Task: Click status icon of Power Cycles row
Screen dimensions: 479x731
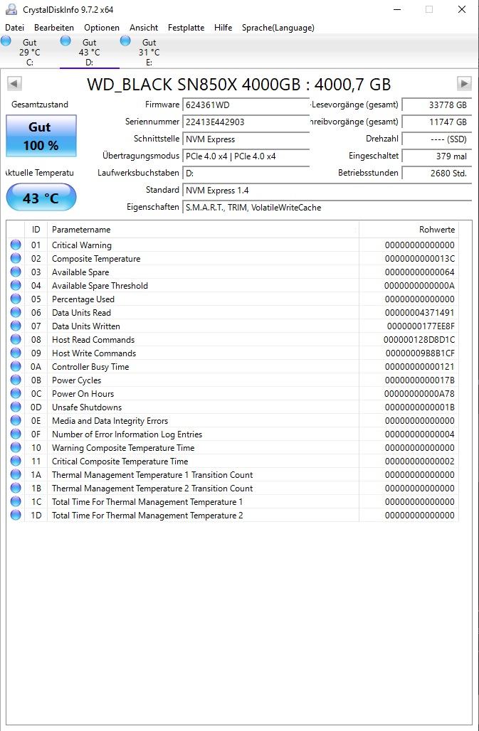Action: tap(16, 380)
